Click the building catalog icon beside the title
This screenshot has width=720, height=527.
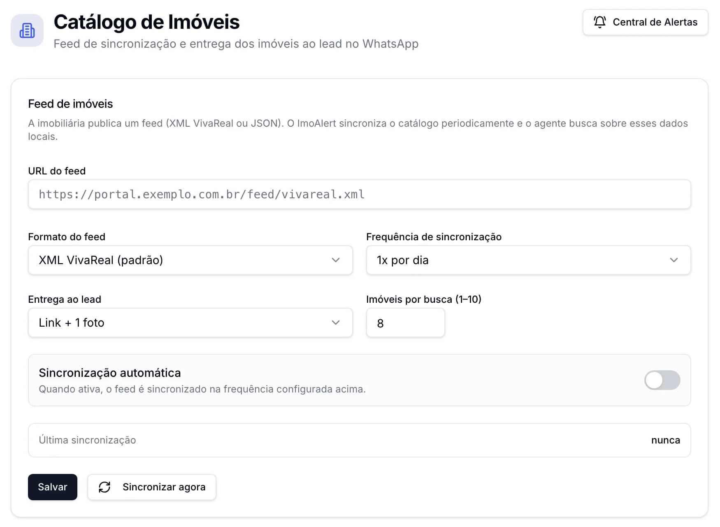coord(27,30)
